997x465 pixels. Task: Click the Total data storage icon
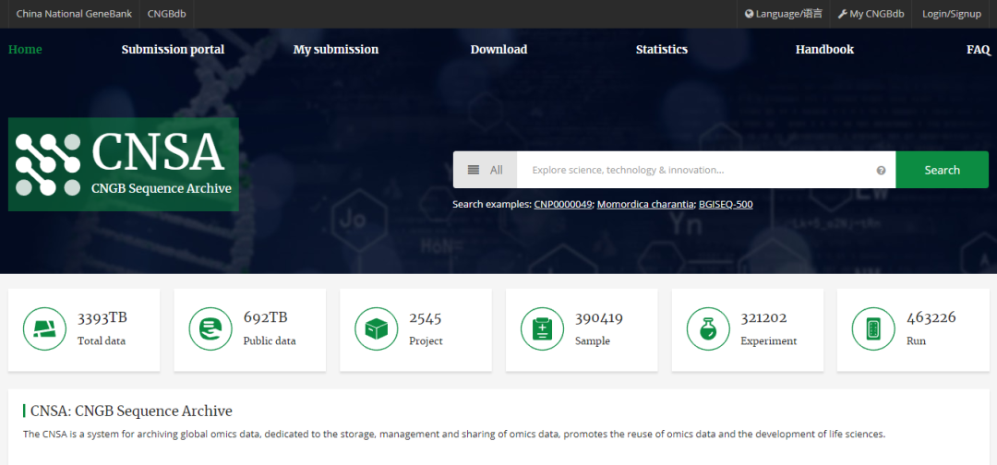click(44, 328)
